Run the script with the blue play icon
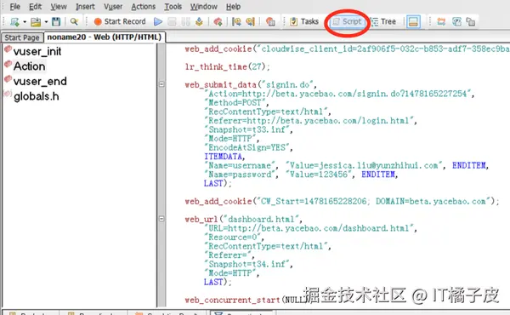510x315 pixels. point(158,22)
